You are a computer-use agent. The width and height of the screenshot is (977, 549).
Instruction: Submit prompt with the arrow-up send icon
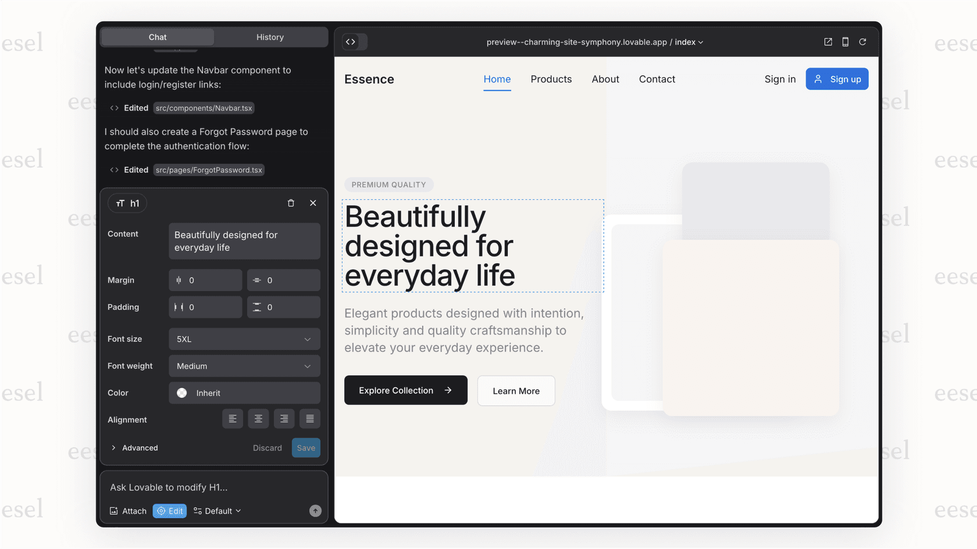(x=315, y=511)
